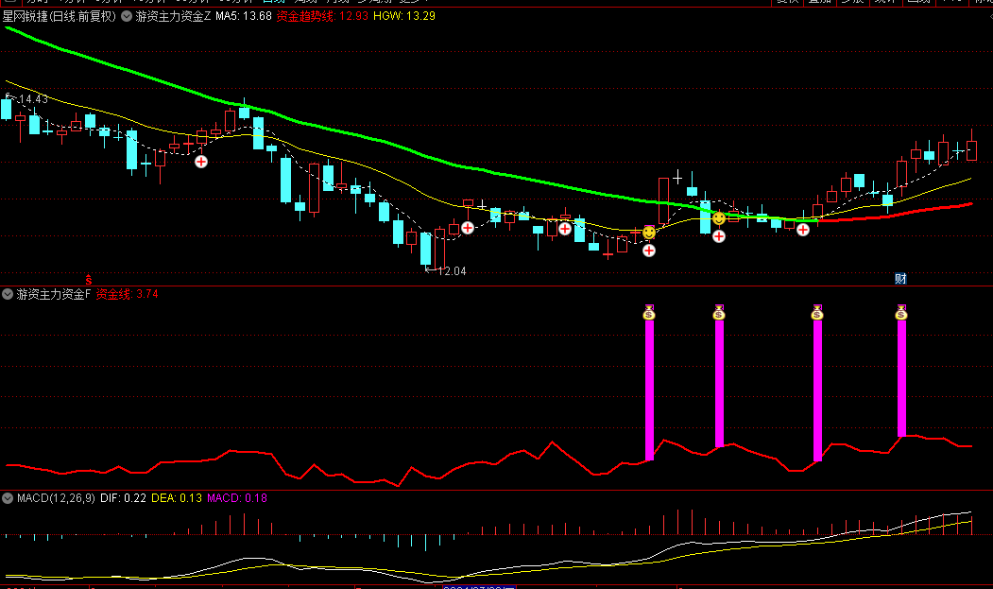Screen dimensions: 993x589
Task: Select the thick red trend line segment
Action: tap(893, 215)
